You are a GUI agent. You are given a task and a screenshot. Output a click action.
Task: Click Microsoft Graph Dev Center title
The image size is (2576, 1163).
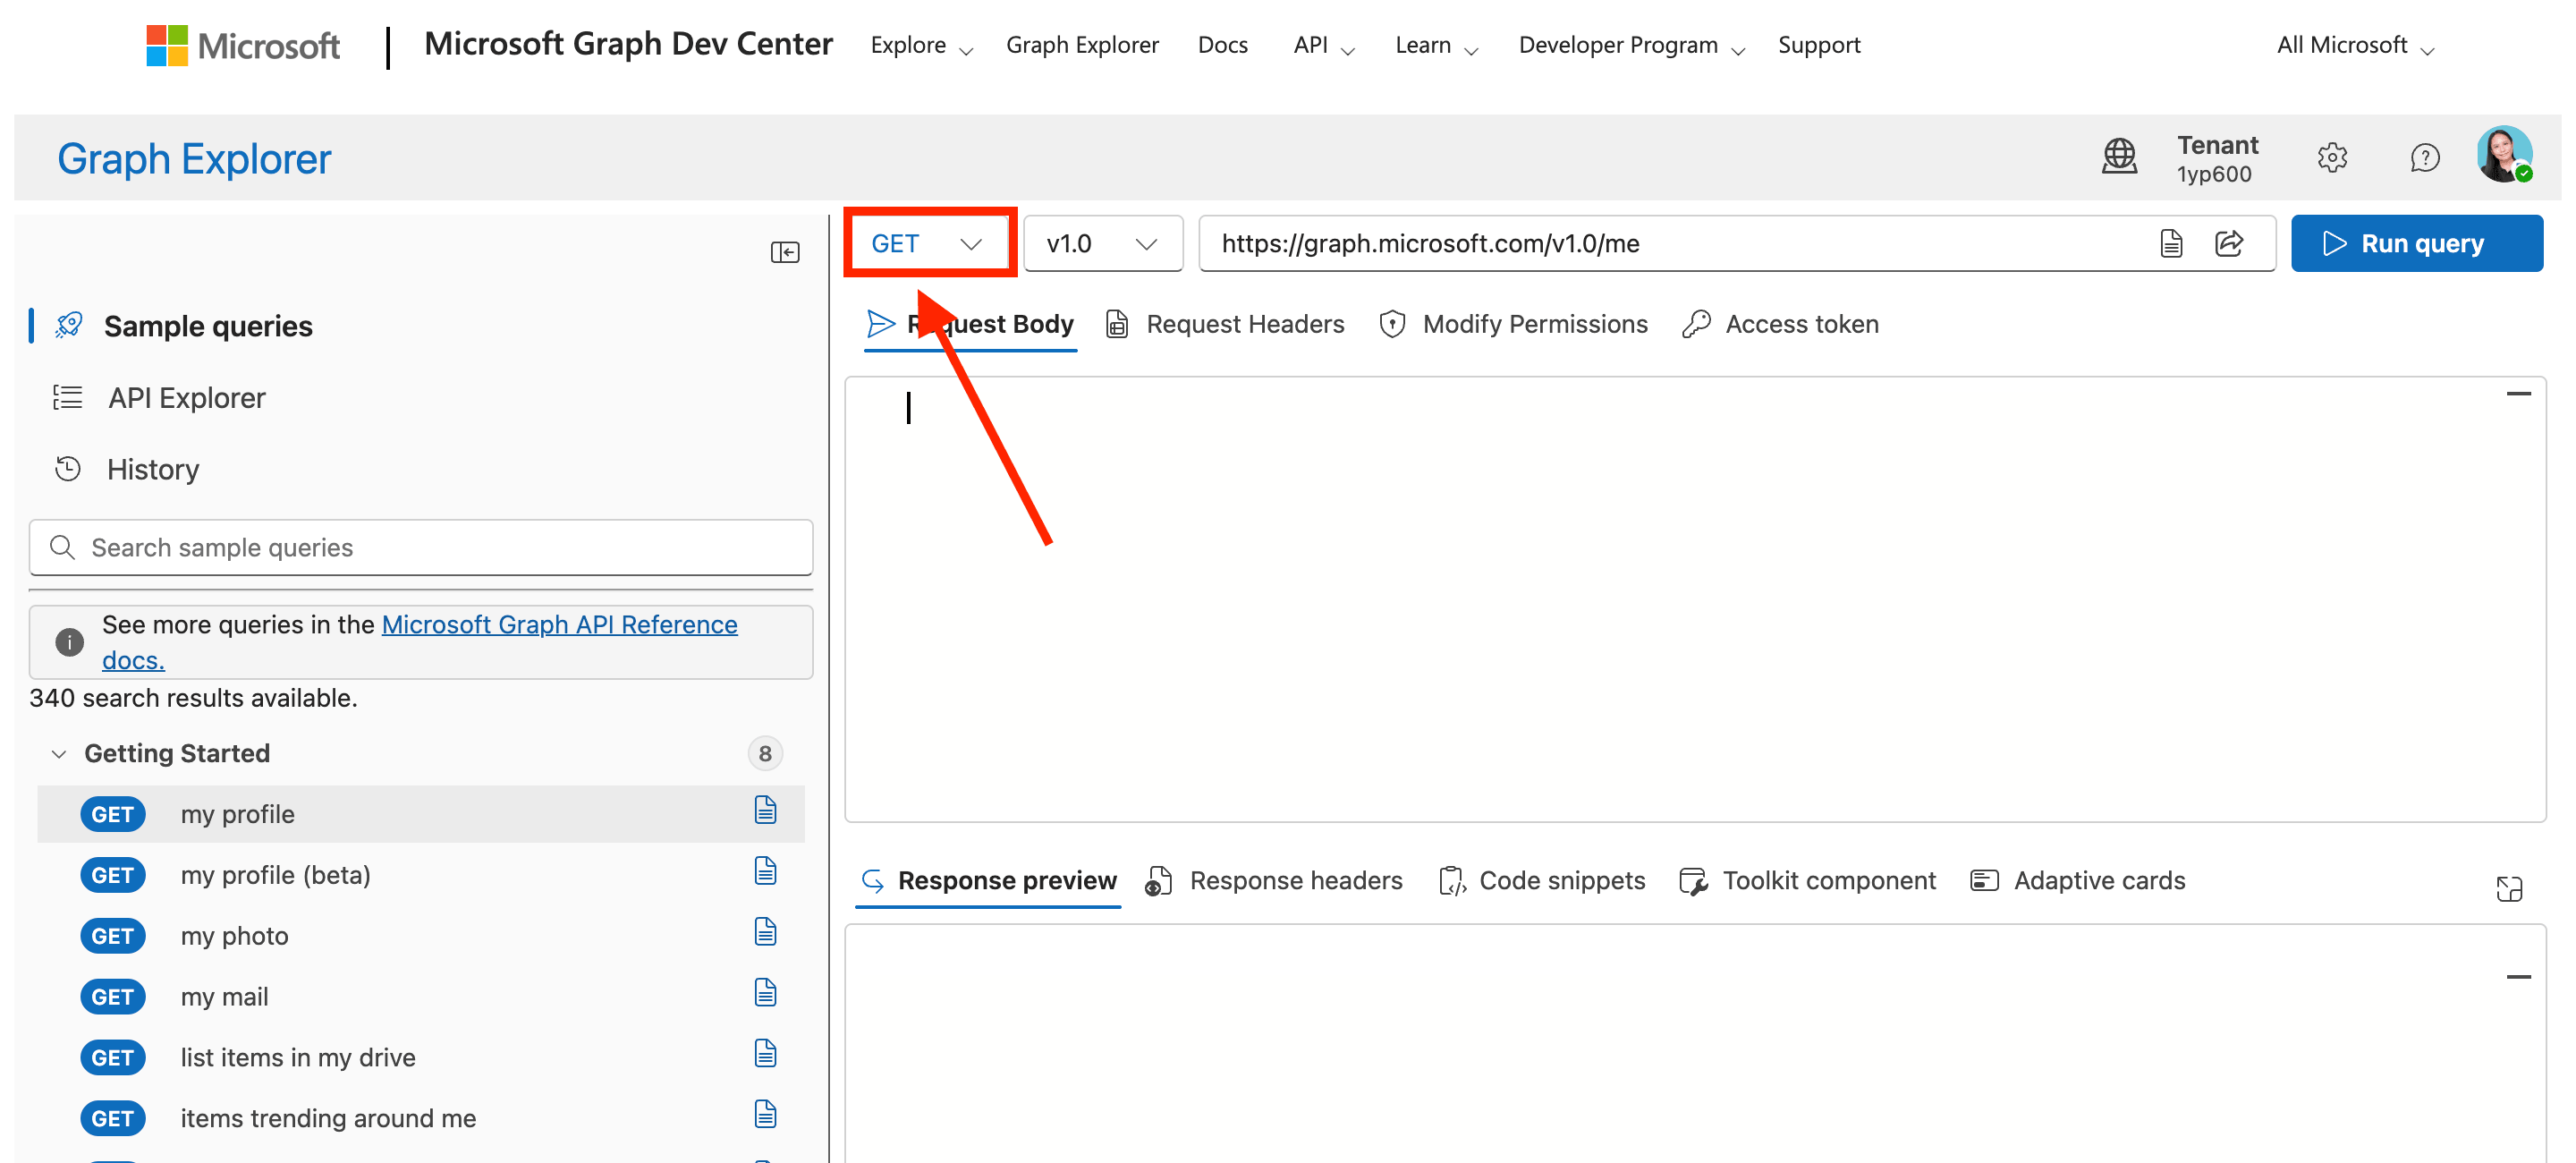click(x=628, y=44)
